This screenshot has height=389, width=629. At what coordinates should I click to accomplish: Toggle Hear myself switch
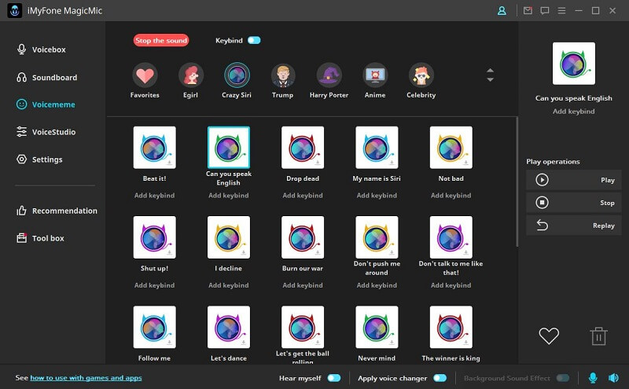tap(333, 378)
